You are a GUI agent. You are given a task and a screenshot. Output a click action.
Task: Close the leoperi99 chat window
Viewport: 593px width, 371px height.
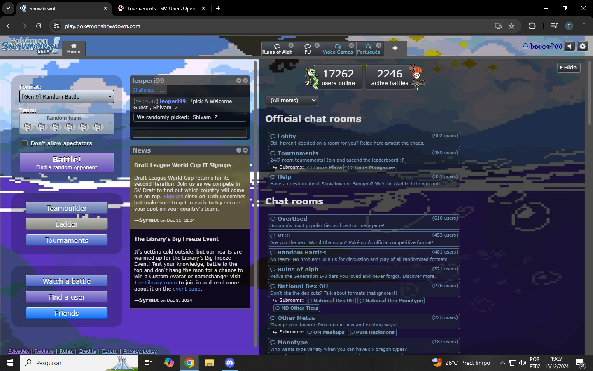pos(245,80)
